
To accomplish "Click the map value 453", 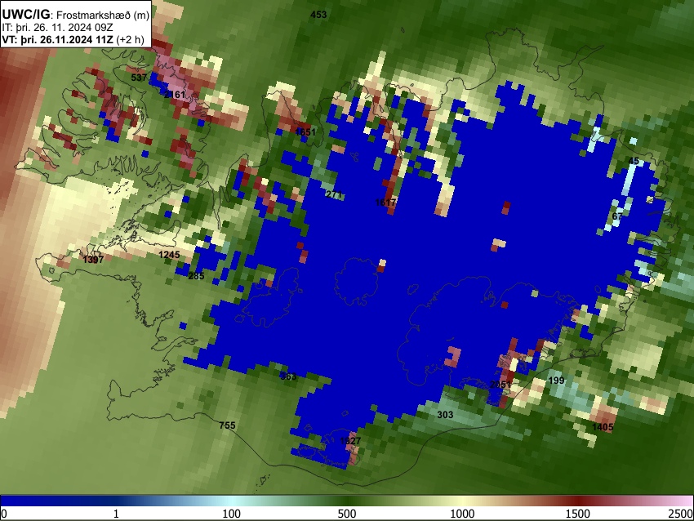I will click(318, 15).
